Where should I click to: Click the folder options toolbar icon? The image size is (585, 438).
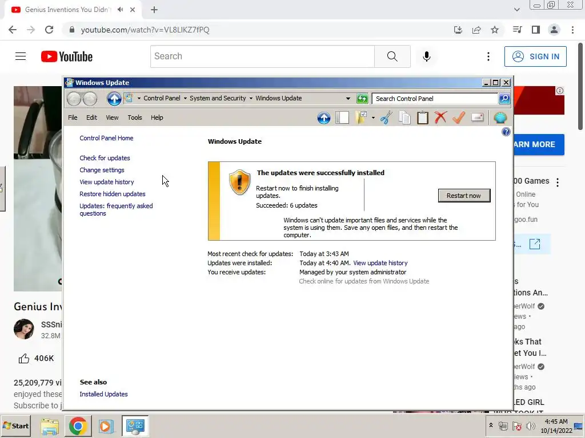[x=361, y=117]
